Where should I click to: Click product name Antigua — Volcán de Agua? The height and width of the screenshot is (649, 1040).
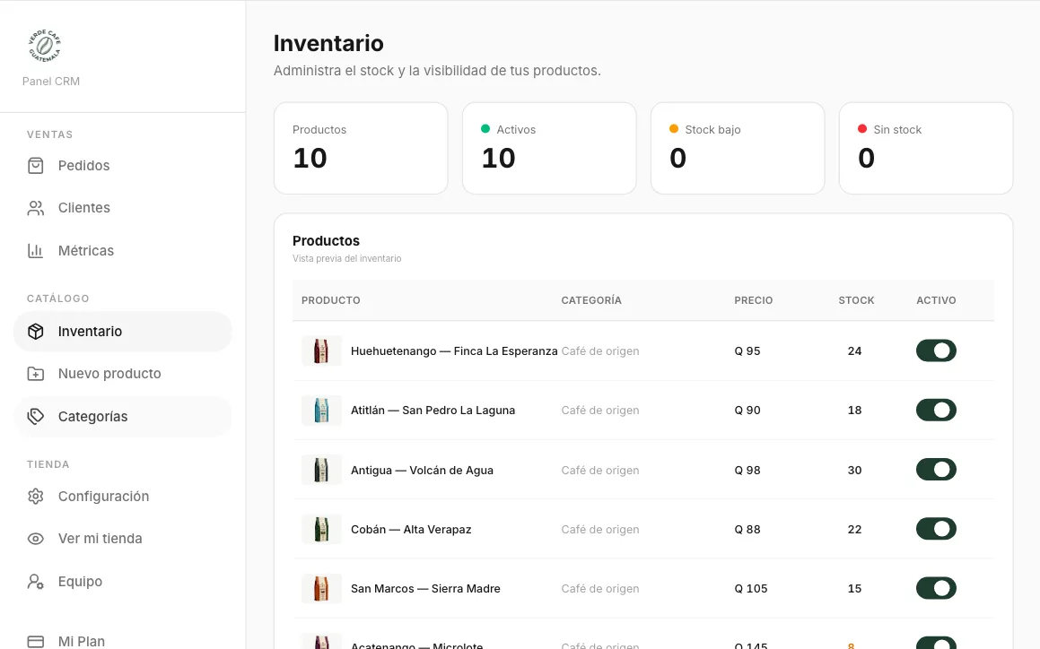coord(422,470)
